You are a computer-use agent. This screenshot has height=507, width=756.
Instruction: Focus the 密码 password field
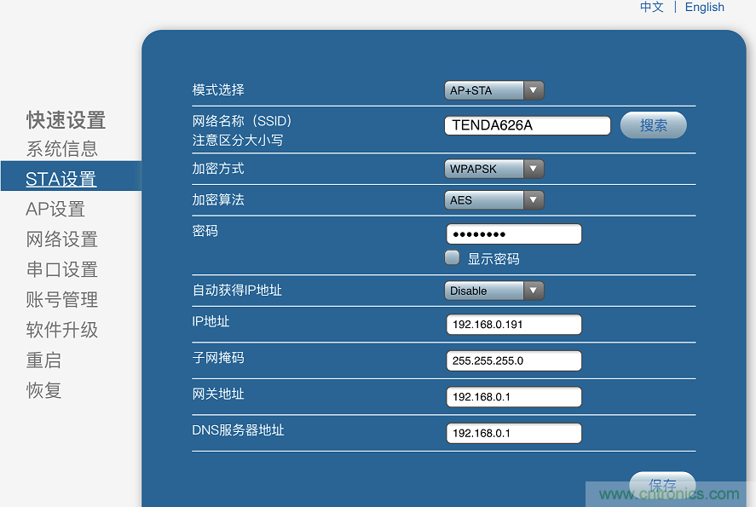[513, 234]
